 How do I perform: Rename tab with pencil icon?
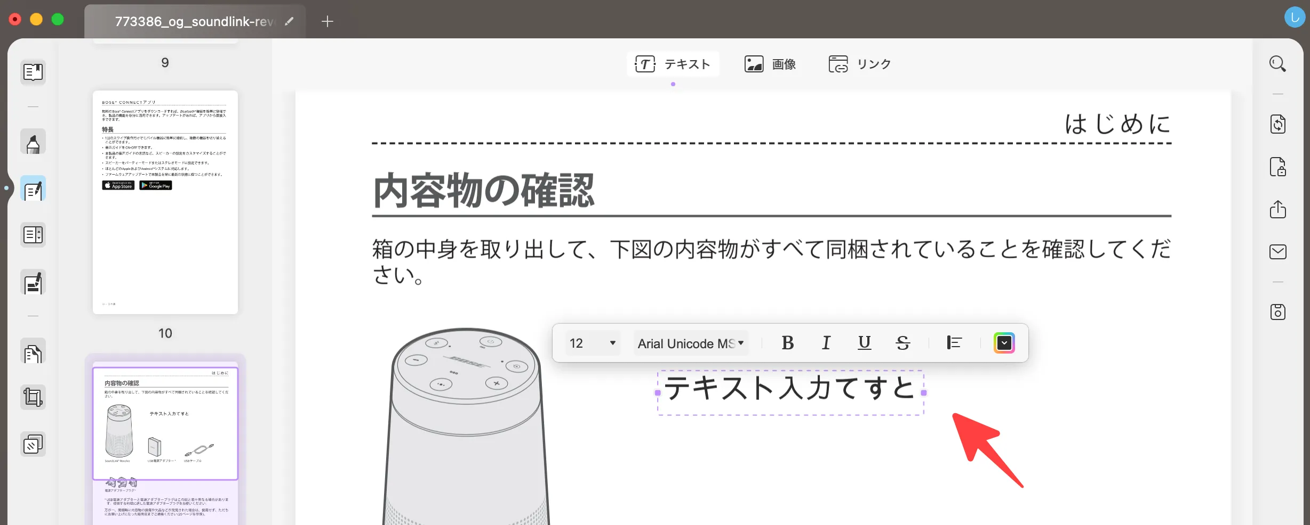(x=289, y=21)
